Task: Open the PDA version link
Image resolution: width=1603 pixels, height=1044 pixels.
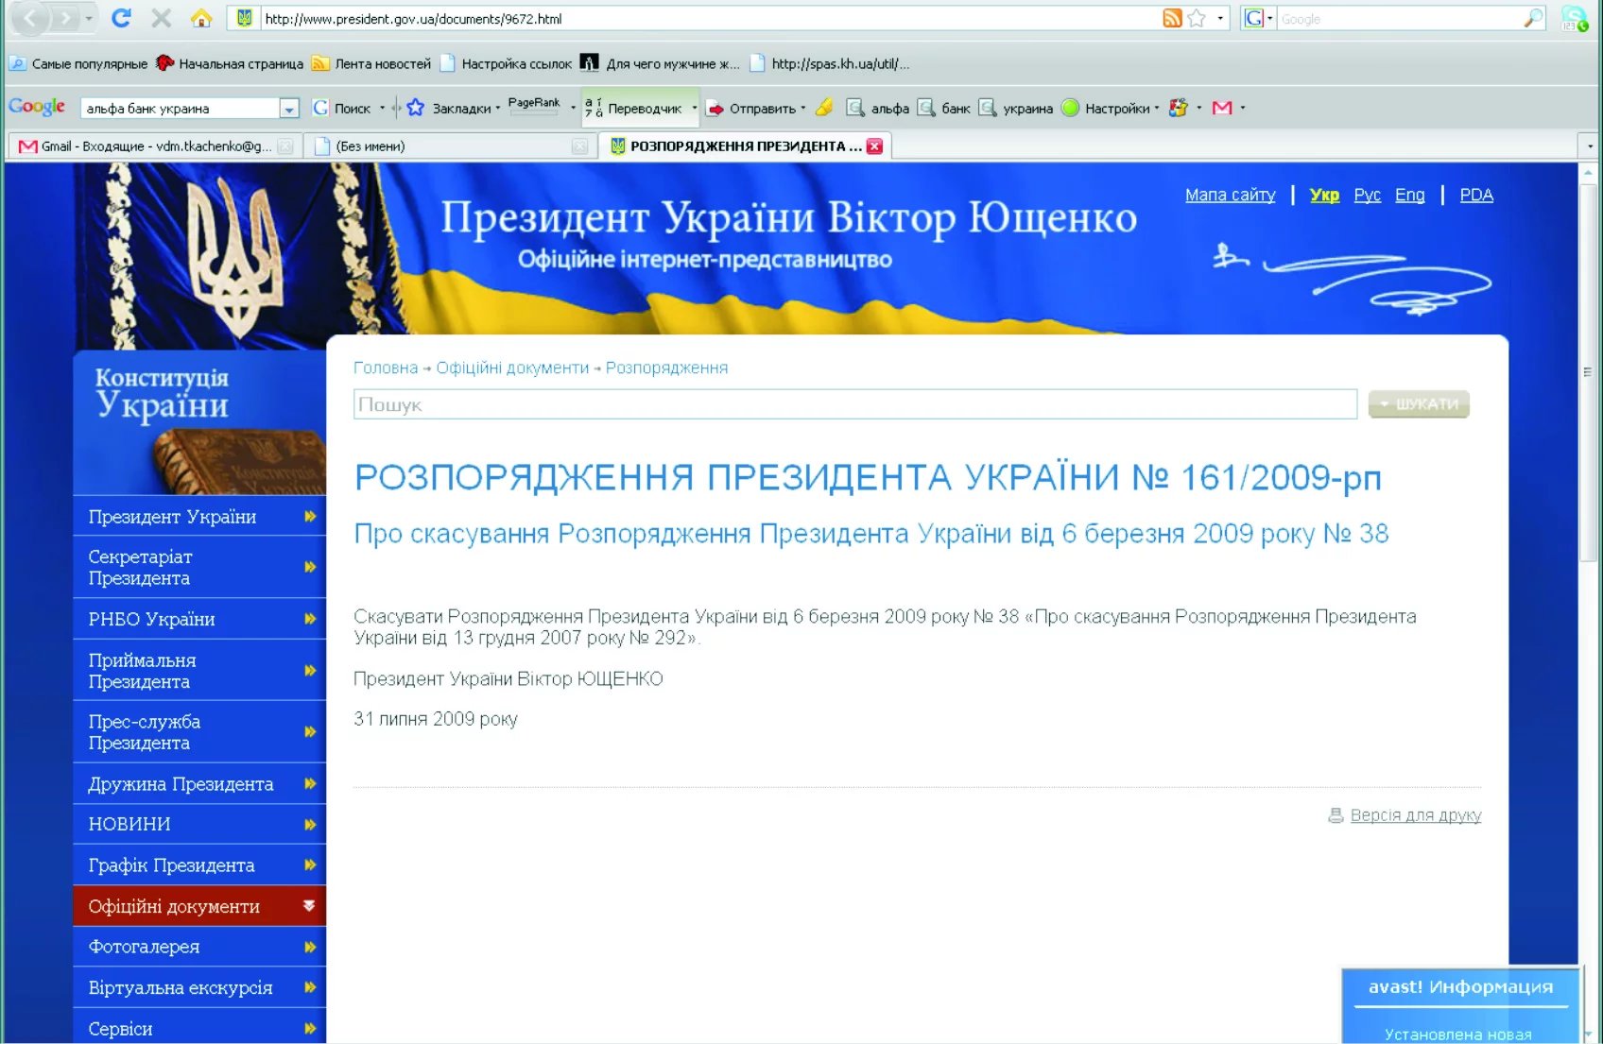Action: [1476, 195]
